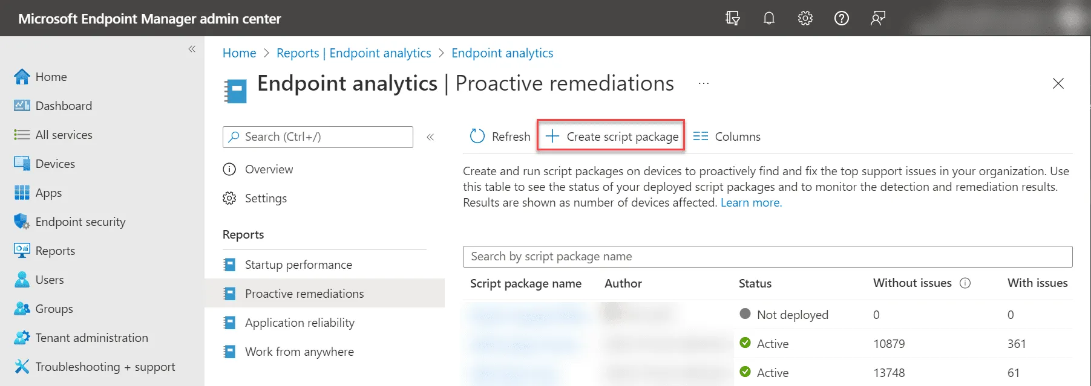
Task: Close the Proactive remediations blade
Action: (x=1058, y=83)
